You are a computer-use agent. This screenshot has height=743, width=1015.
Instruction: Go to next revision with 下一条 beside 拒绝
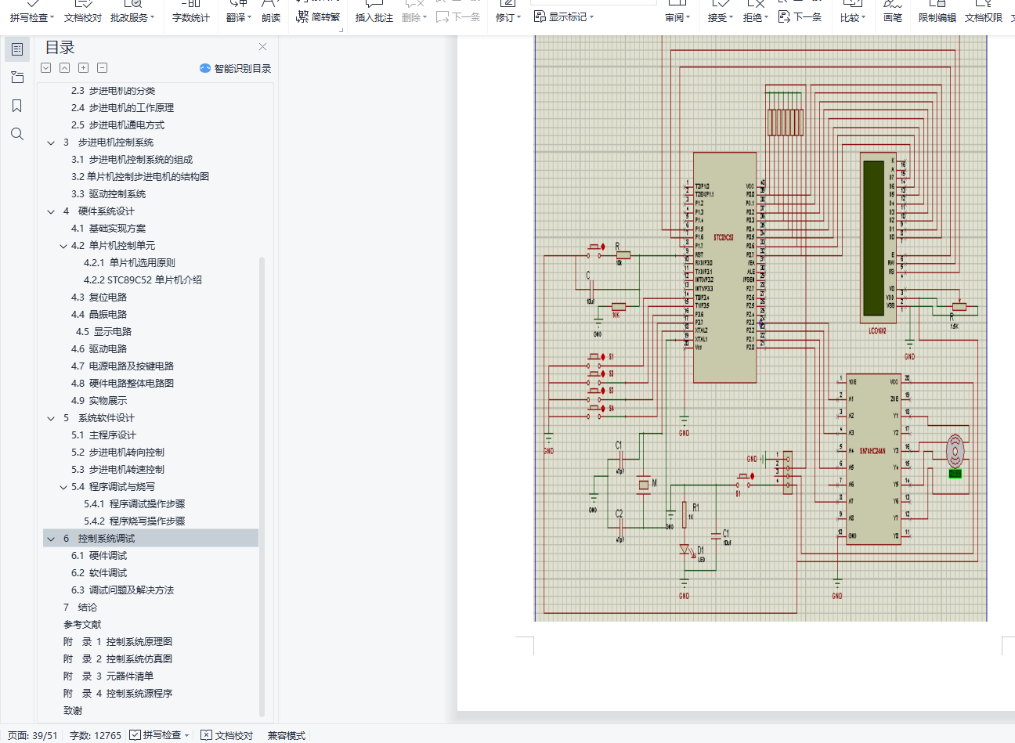[800, 16]
